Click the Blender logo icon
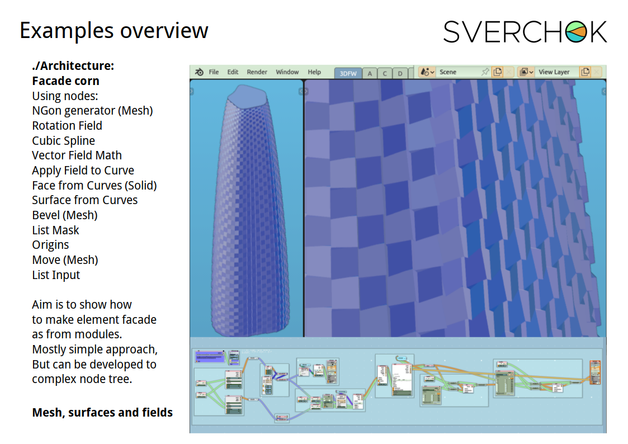Screen dimensions: 628x444 point(199,72)
